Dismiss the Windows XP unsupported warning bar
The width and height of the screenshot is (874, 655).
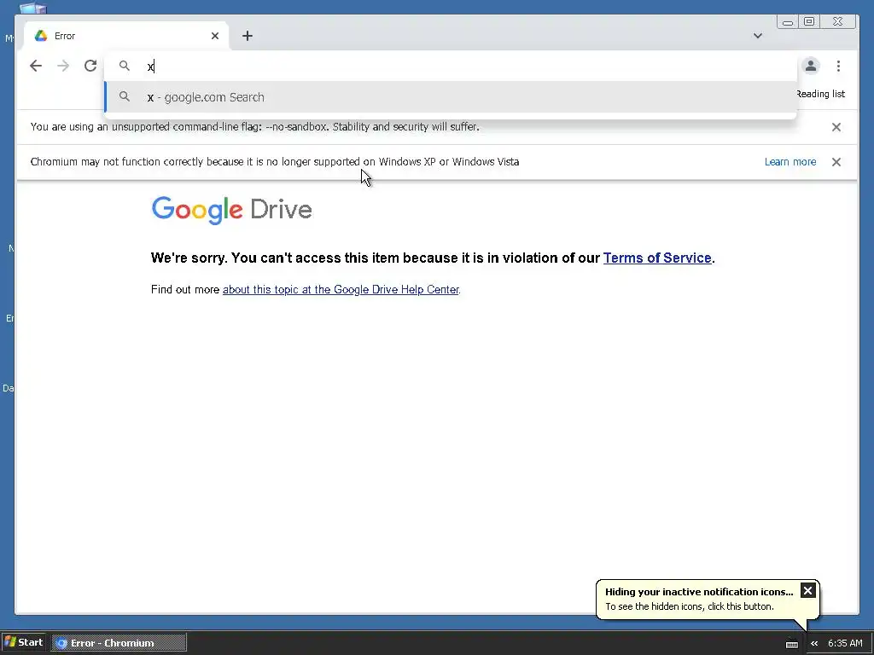click(836, 162)
